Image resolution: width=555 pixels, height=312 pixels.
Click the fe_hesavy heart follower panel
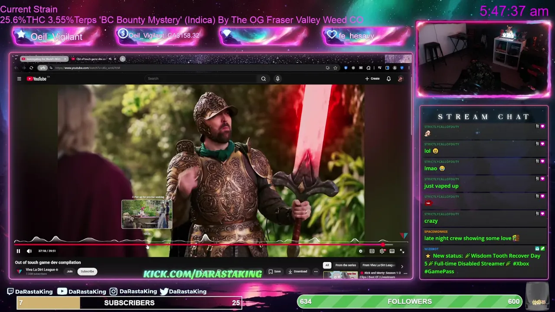[x=366, y=36]
